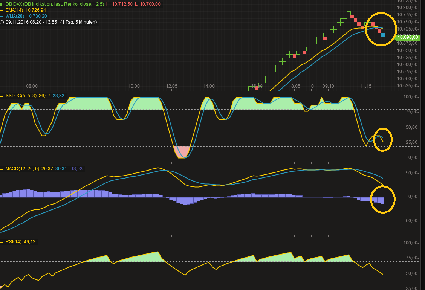Click the clock icon next to the date range
Viewport: 425px width, 290px height.
pyautogui.click(x=2, y=22)
